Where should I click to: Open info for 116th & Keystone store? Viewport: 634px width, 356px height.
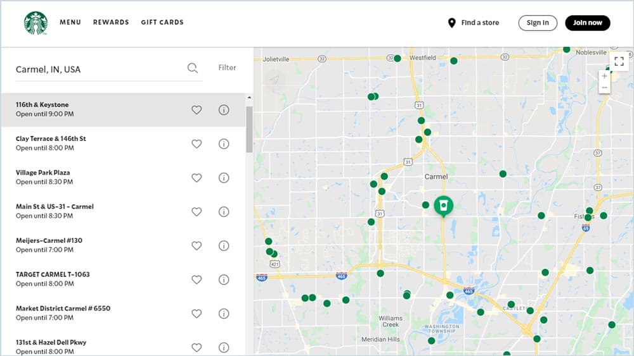point(224,109)
